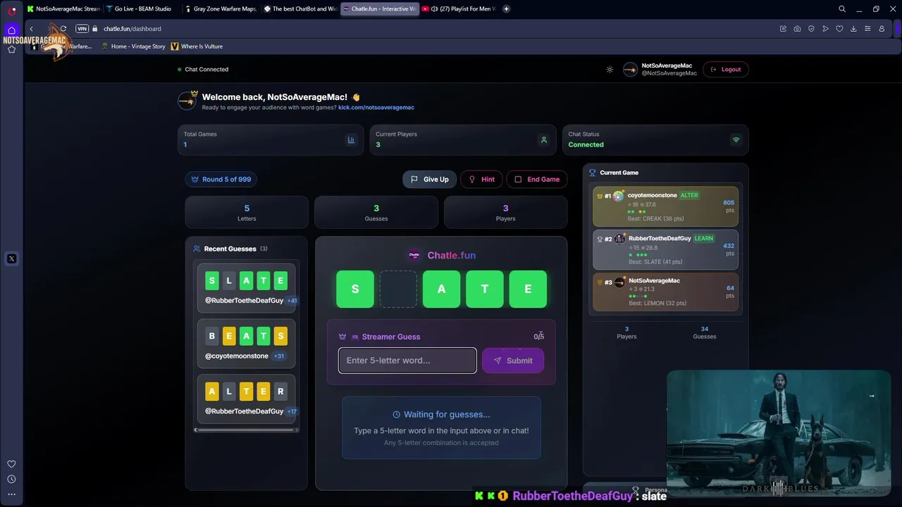Screen dimensions: 902x507
Task: Select the SLATE guess card
Action: pos(246,289)
